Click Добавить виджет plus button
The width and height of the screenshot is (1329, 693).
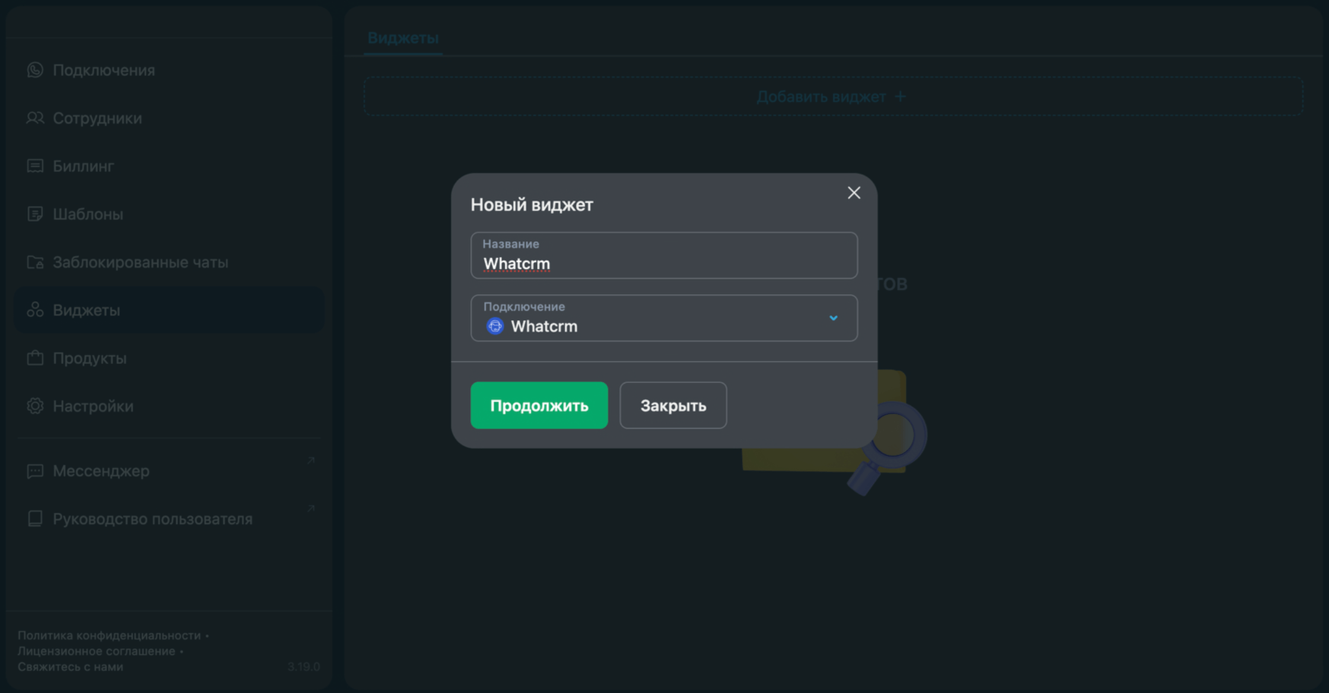tap(832, 97)
